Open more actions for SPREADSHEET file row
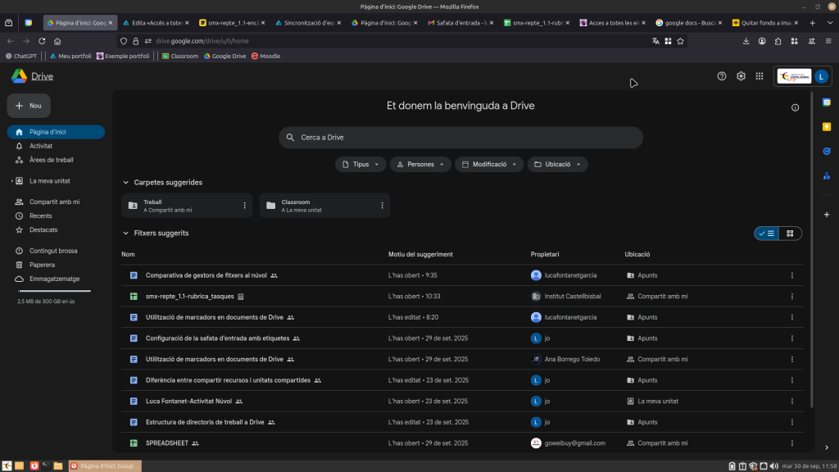The height and width of the screenshot is (472, 839). pos(791,443)
